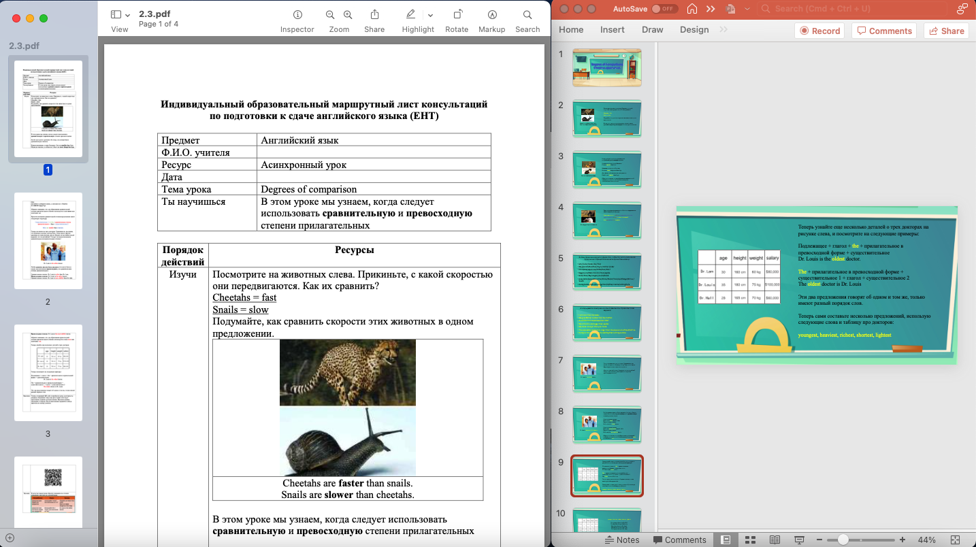This screenshot has height=547, width=976.
Task: Click the Record button
Action: click(x=819, y=31)
